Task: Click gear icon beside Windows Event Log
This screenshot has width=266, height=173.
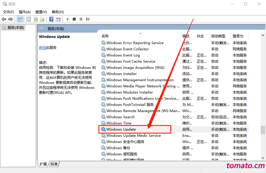Action: (103, 55)
